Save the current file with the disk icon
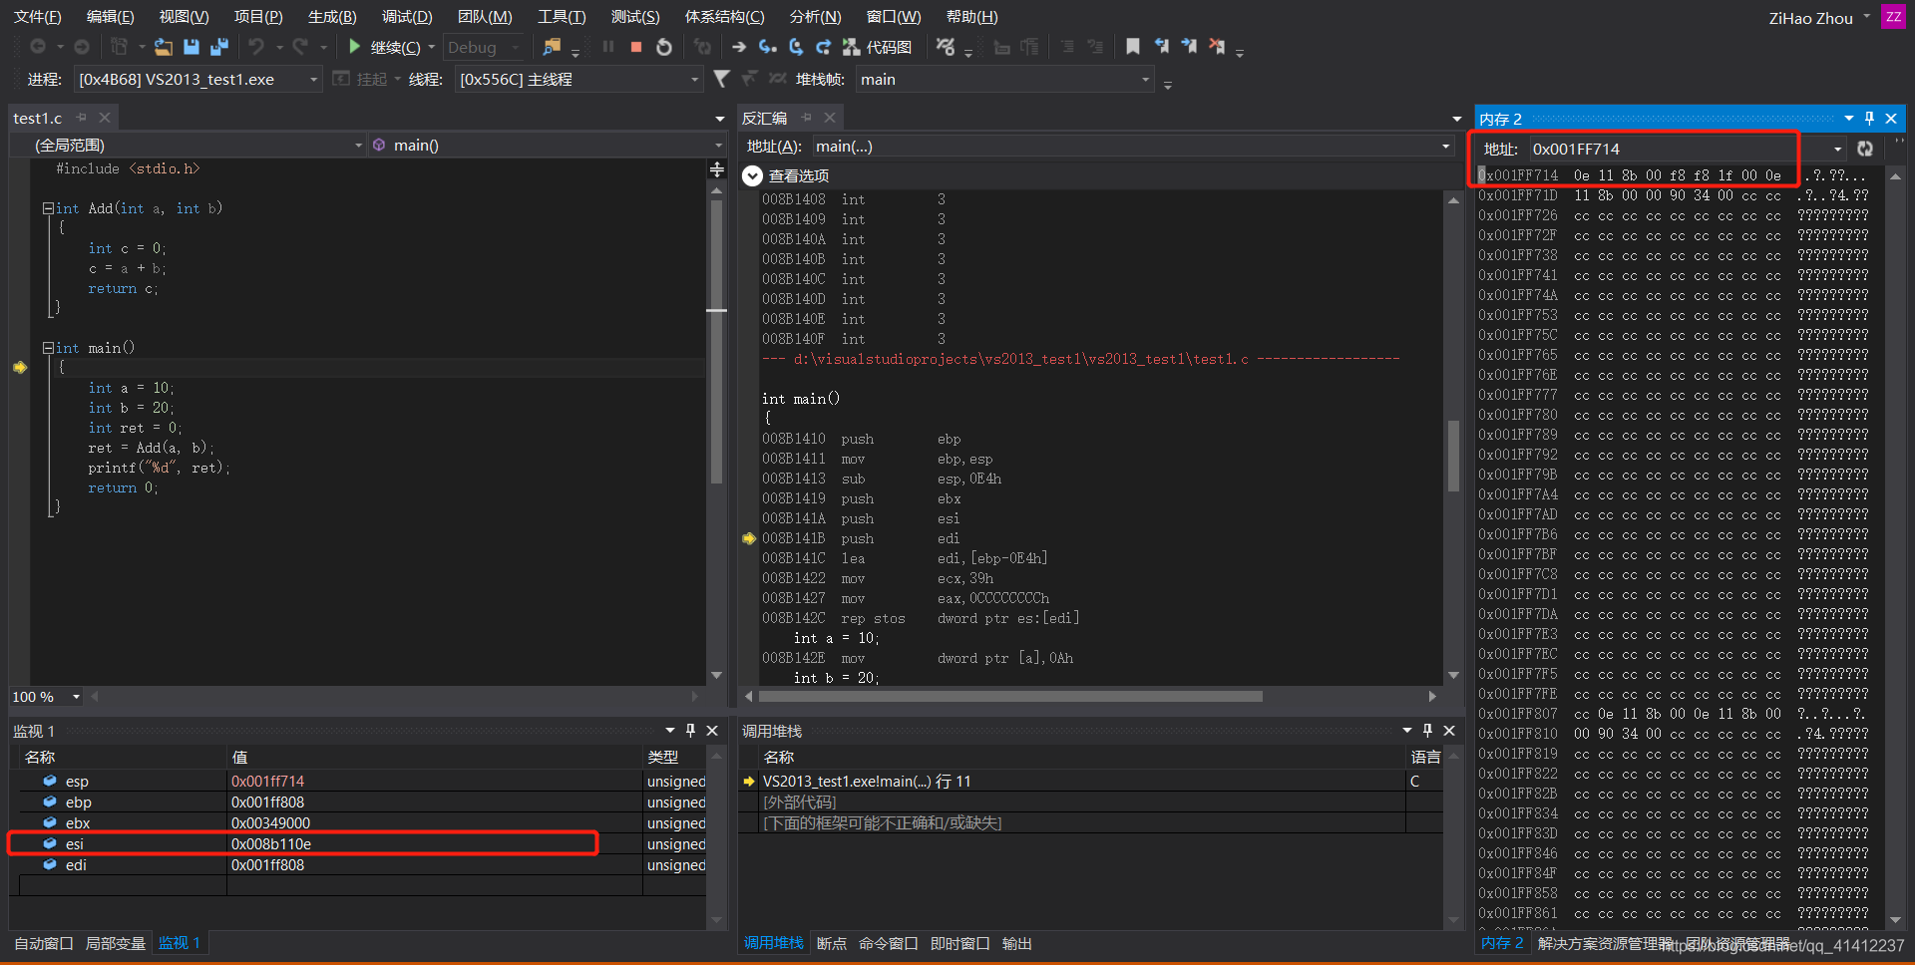Viewport: 1915px width, 965px height. [191, 47]
